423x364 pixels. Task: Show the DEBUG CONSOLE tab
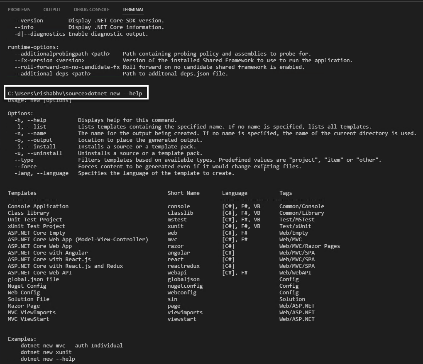[91, 10]
